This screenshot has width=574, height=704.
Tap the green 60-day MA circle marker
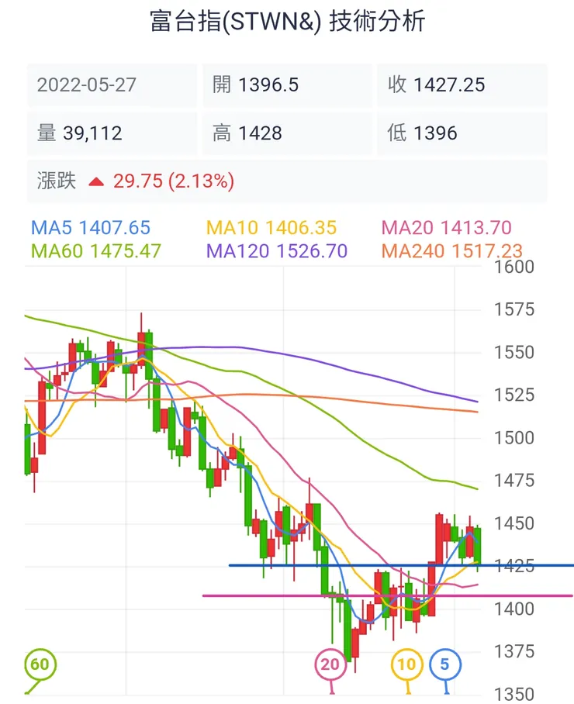click(x=40, y=664)
